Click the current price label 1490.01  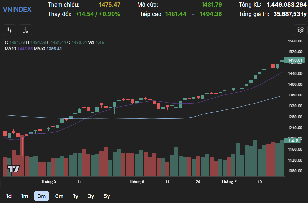[x=294, y=60]
